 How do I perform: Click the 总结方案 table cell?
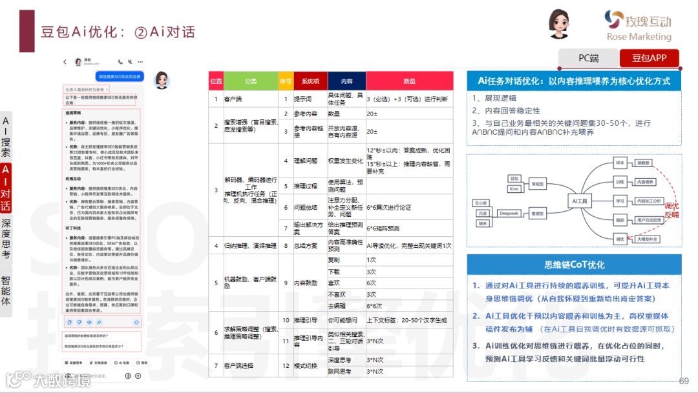pos(310,245)
